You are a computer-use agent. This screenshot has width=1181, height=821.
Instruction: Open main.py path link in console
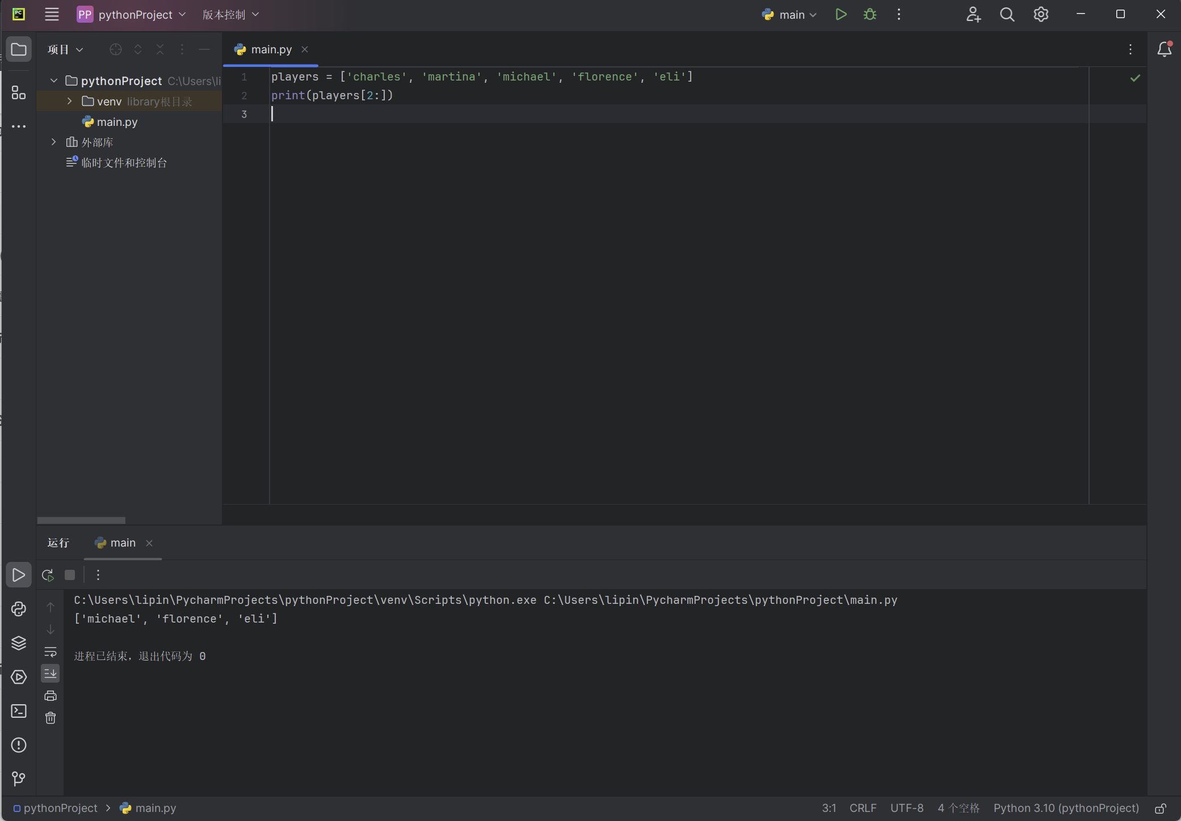point(721,600)
